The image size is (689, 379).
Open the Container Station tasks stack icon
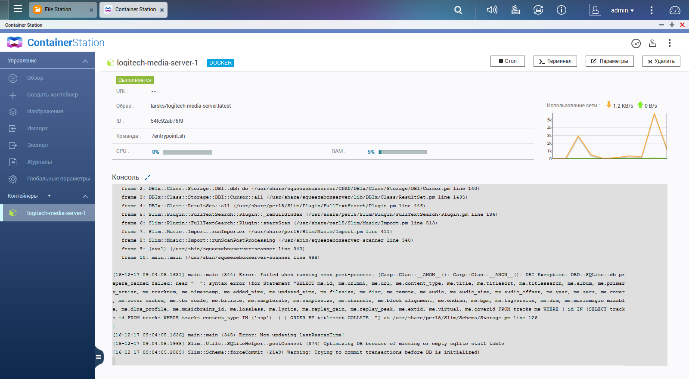click(x=653, y=43)
